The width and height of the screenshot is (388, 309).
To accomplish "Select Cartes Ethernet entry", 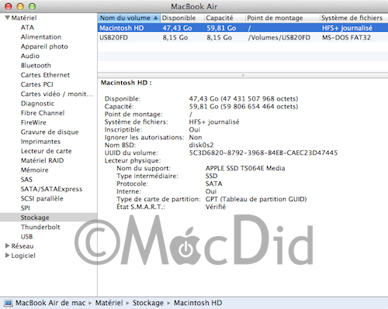I will pos(45,75).
